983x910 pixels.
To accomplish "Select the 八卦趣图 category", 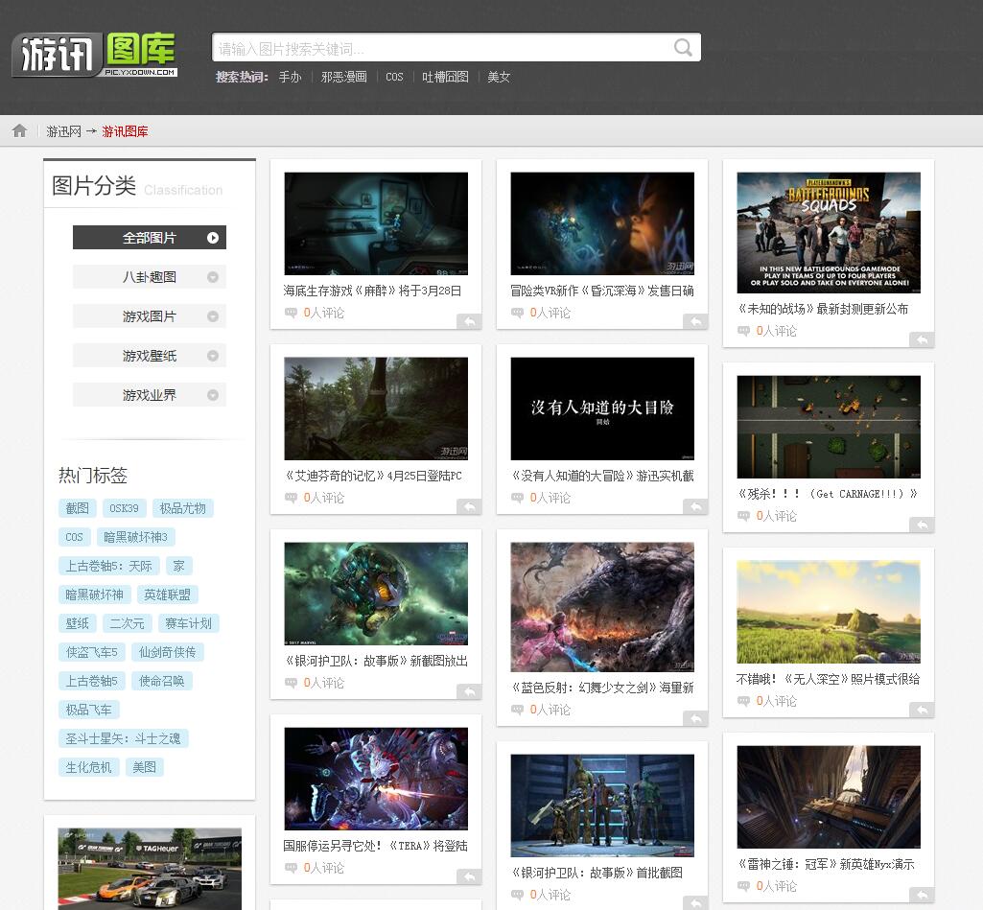I will pyautogui.click(x=150, y=277).
